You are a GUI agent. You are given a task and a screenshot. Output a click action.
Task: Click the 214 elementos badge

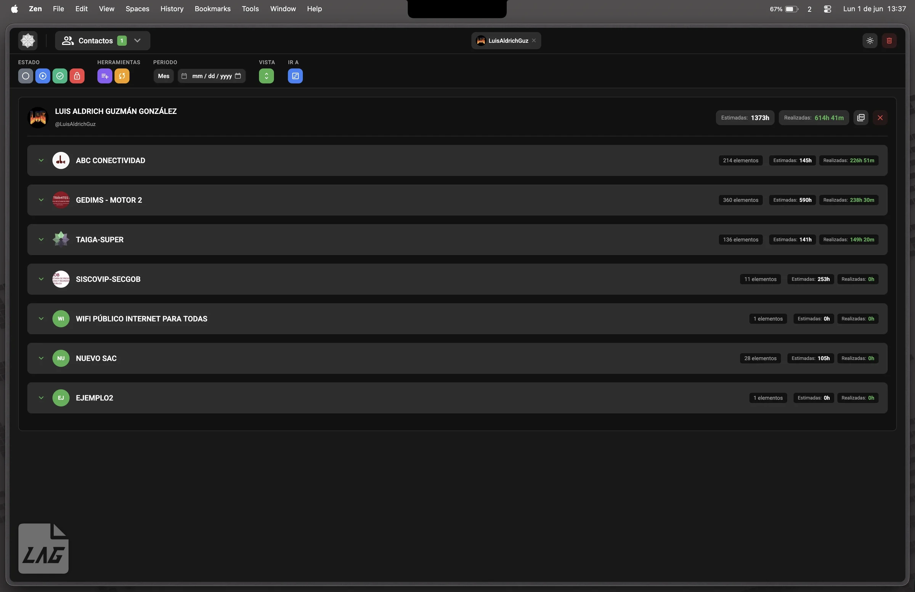point(740,160)
